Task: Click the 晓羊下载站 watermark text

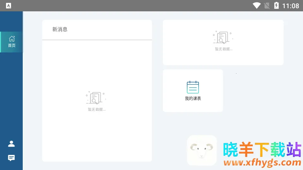Action: tap(262, 149)
